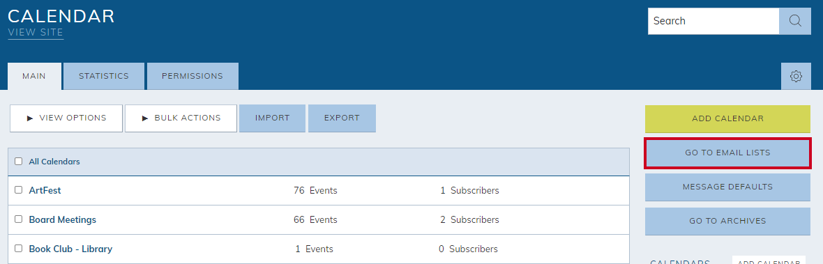823x264 pixels.
Task: Open Message Defaults
Action: [x=727, y=187]
